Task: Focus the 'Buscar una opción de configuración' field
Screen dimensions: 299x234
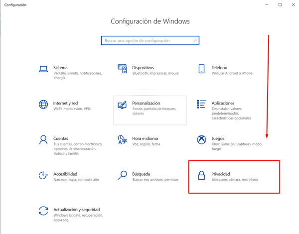Action: coord(150,41)
